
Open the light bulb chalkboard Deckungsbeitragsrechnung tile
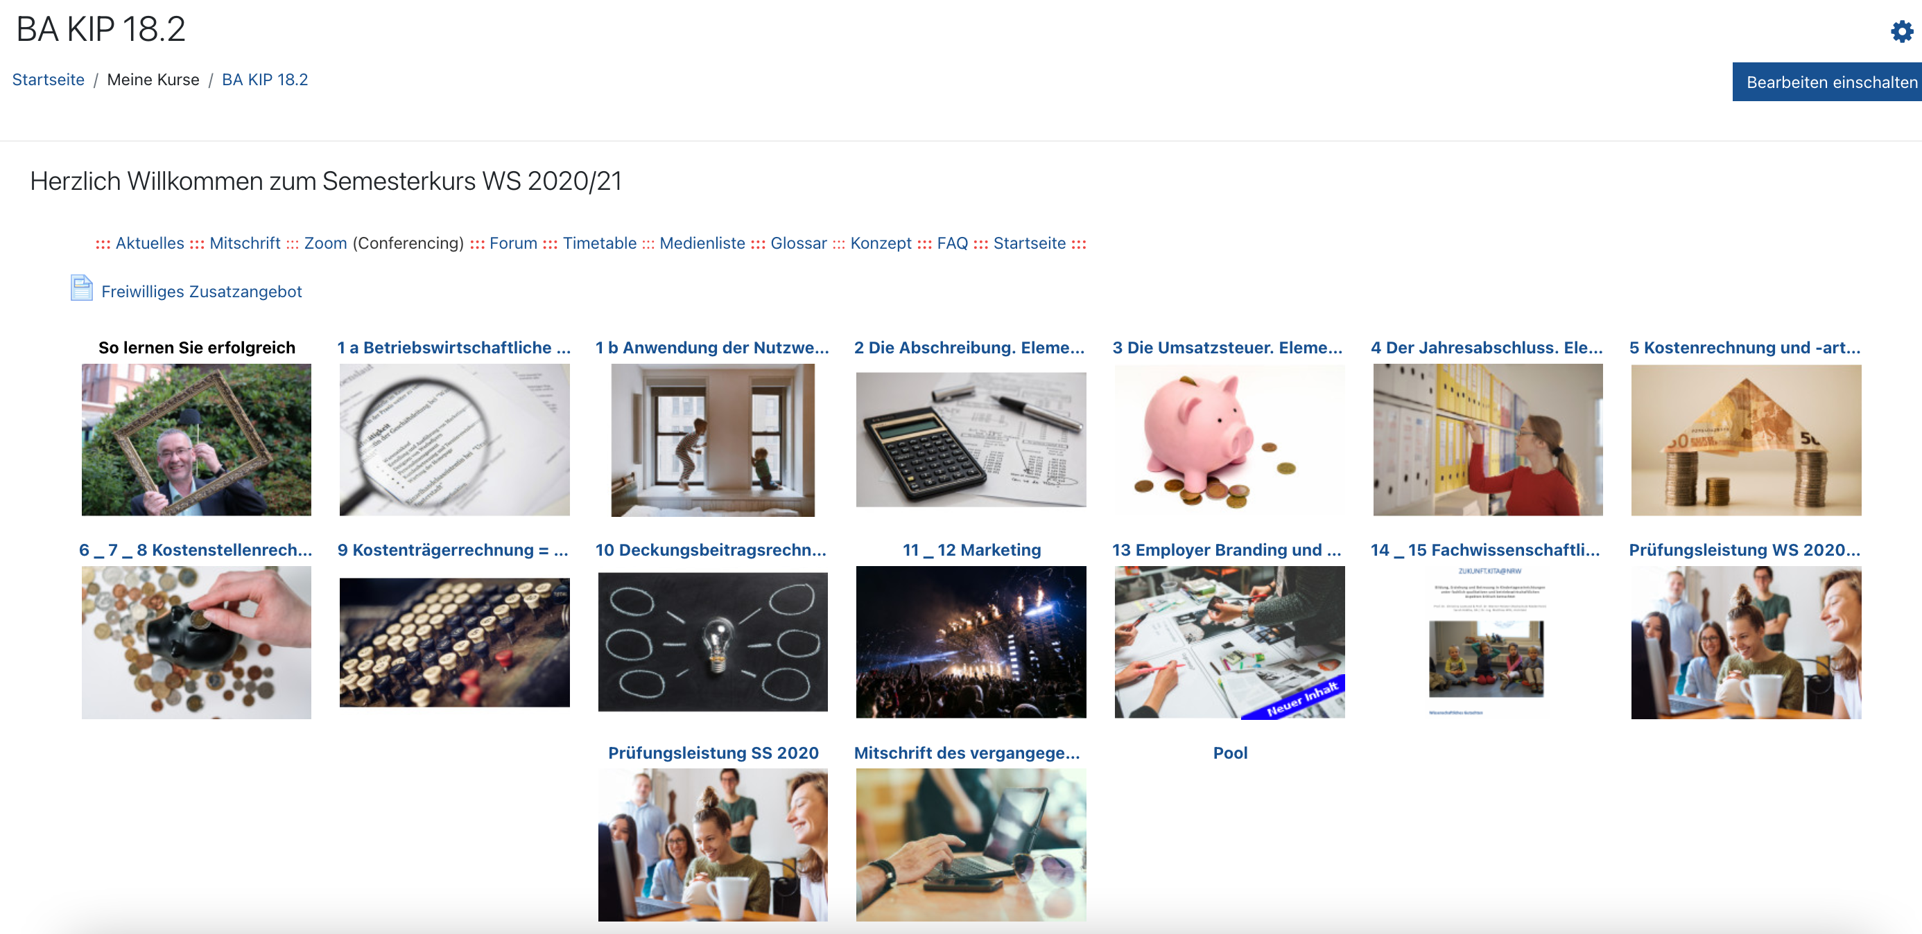pyautogui.click(x=713, y=642)
